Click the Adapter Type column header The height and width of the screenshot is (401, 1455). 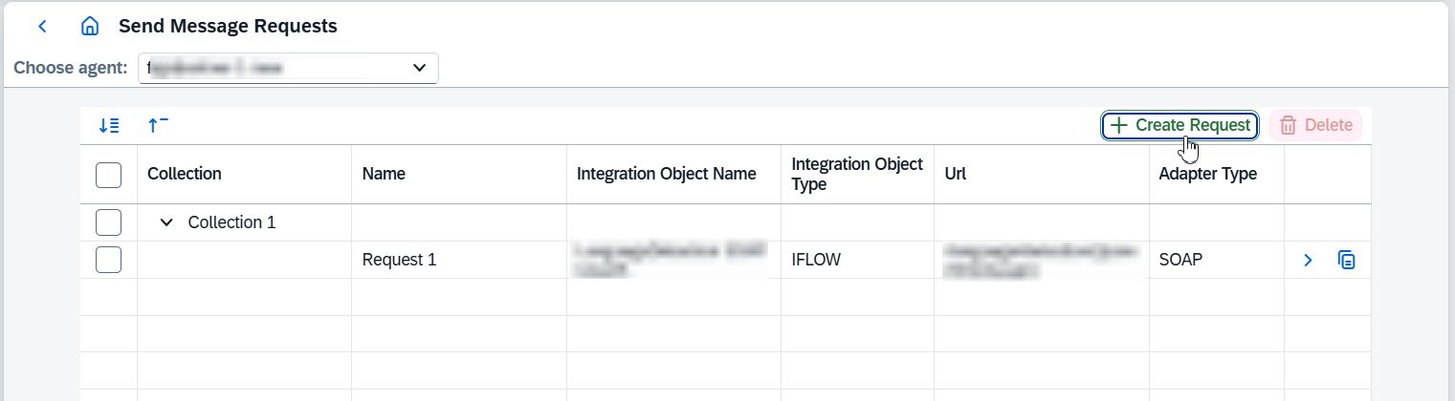pyautogui.click(x=1207, y=174)
